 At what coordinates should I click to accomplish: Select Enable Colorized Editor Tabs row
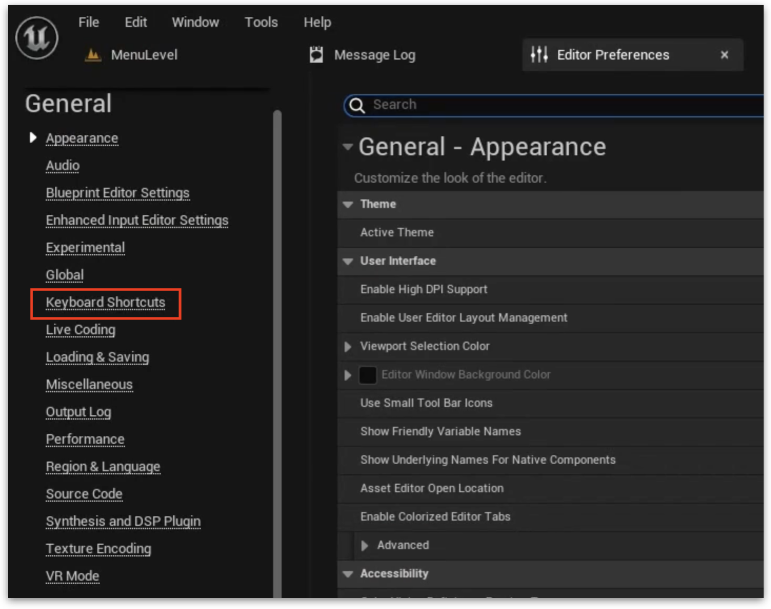coord(550,517)
